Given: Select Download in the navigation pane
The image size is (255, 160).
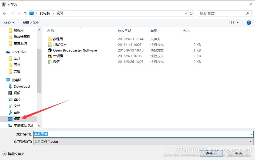Looking at the screenshot, I should pyautogui.click(x=22, y=87).
